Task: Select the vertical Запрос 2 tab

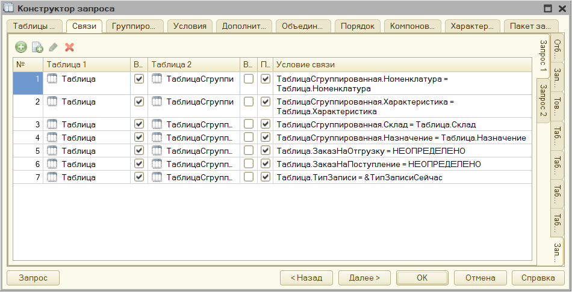Action: (543, 100)
